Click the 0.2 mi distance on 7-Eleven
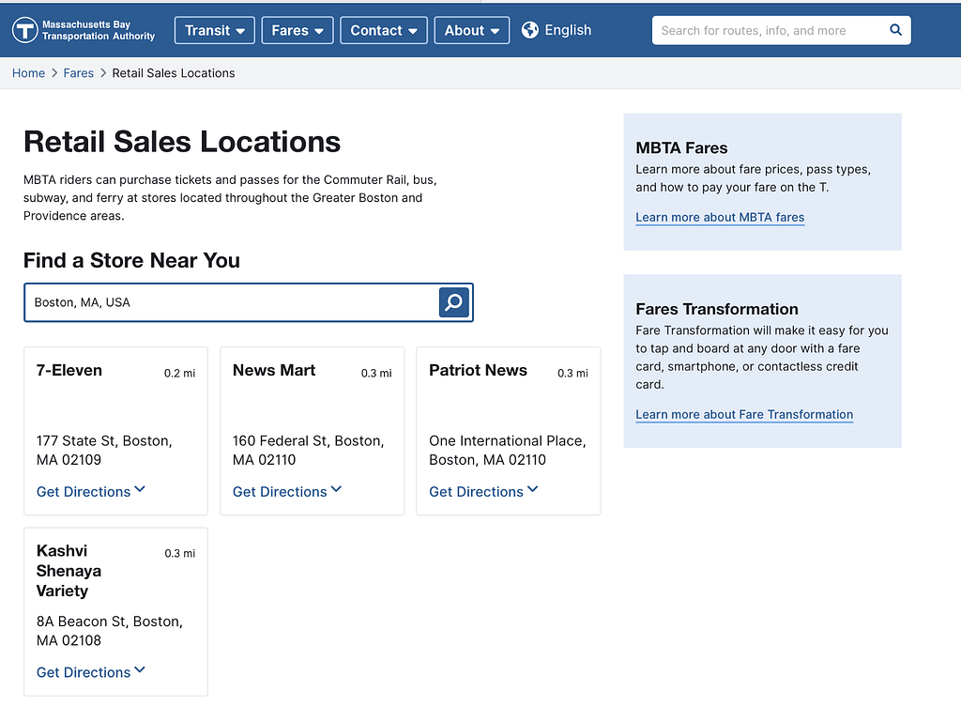 click(179, 373)
